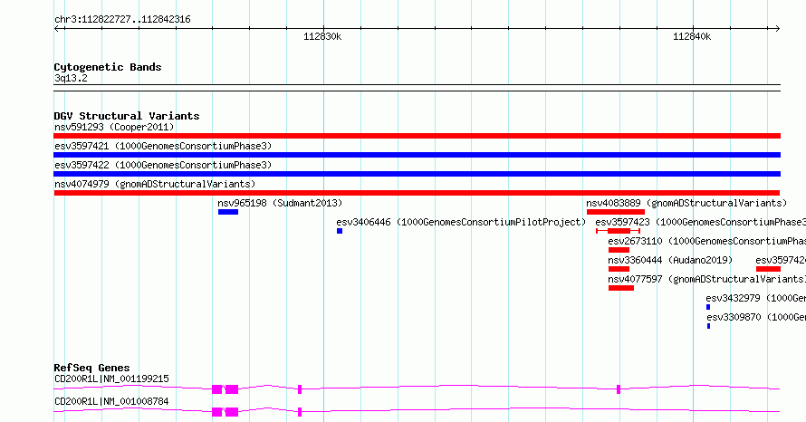Select the RefSeq Genes track title
Viewport: 806px width, 422px height.
coord(91,368)
